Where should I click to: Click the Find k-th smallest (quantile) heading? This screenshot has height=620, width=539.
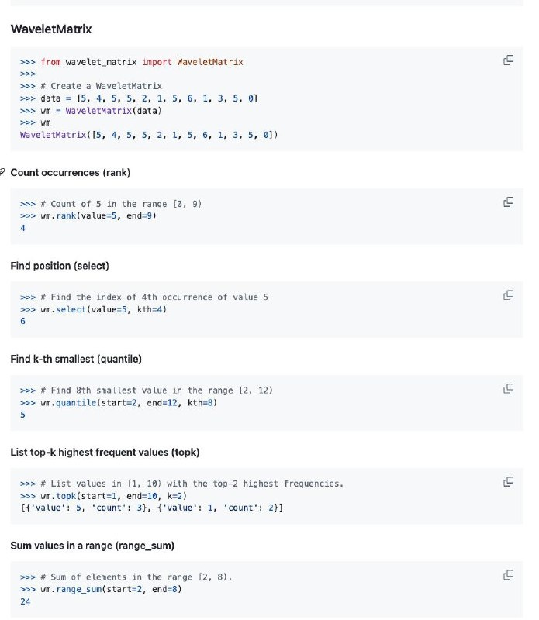76,359
